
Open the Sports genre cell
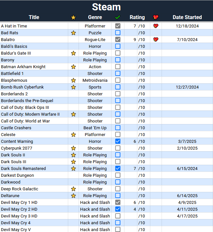click(x=95, y=87)
